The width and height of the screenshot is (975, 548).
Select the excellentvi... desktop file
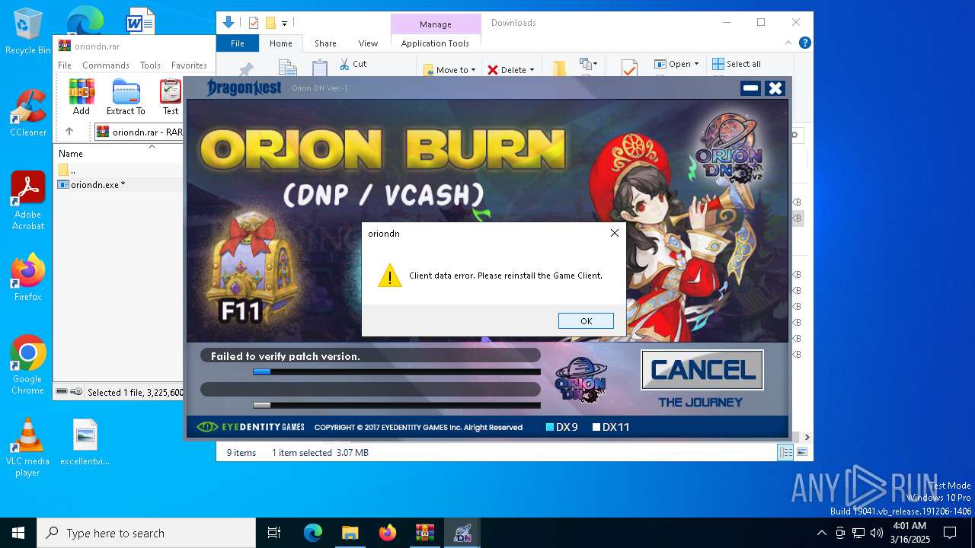coord(85,442)
